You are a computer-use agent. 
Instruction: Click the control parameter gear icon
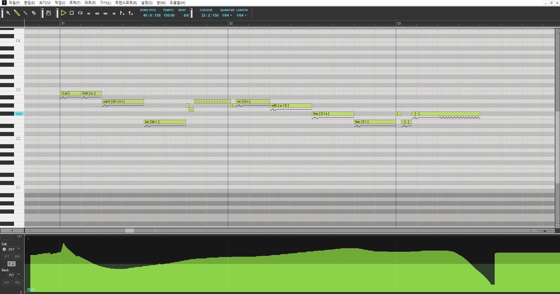5,249
